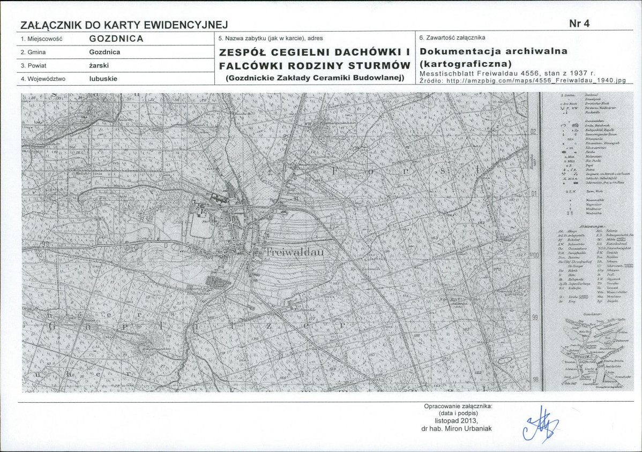Click the '6. Zawartość załącznika' label
Image resolution: width=642 pixels, height=452 pixels.
[452, 37]
